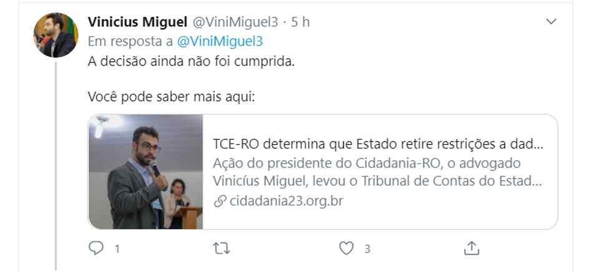Click the display name "Vinicius Miguel"
Image resolution: width=599 pixels, height=272 pixels.
[137, 22]
